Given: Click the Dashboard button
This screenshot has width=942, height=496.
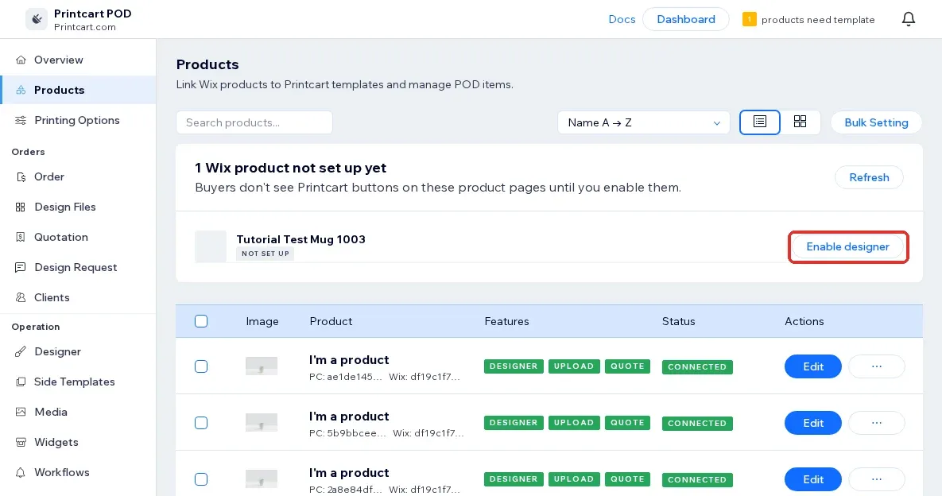Looking at the screenshot, I should [685, 19].
